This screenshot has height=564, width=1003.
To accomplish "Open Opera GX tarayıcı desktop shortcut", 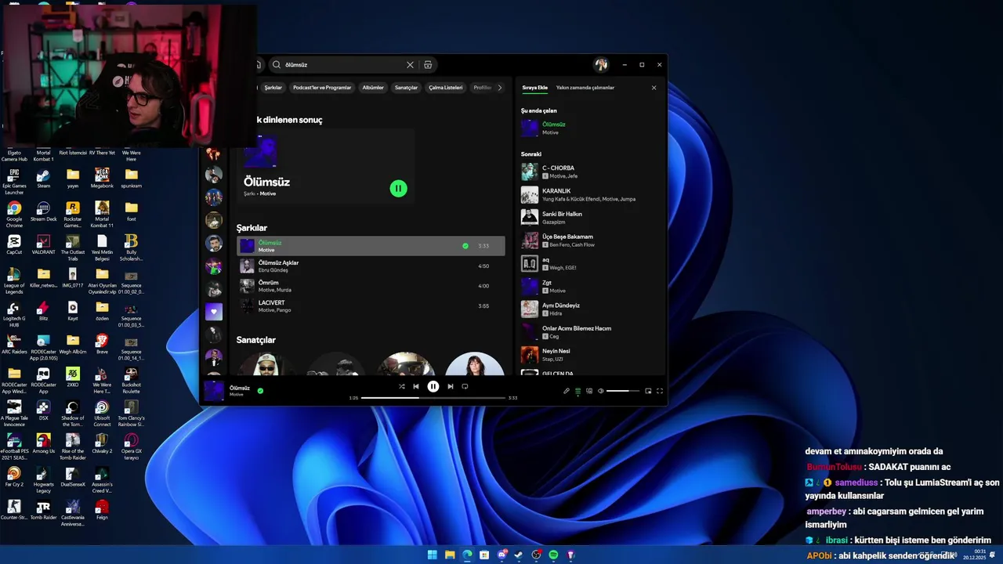I will pos(131,447).
